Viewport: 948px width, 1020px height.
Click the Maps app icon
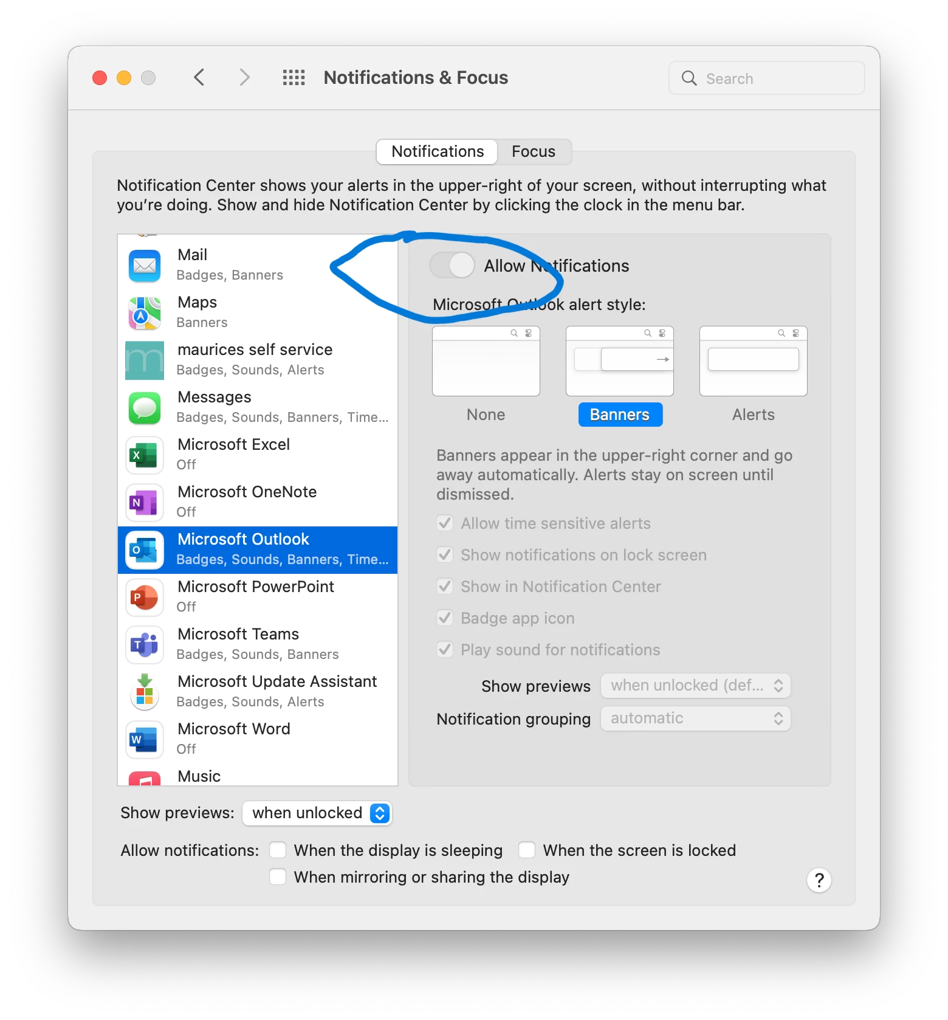145,313
